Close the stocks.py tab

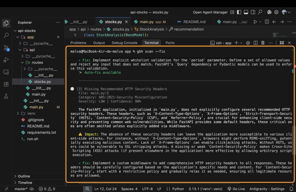(x=126, y=22)
